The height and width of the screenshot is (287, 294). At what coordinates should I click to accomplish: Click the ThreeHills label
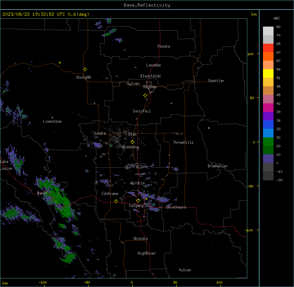click(x=183, y=142)
